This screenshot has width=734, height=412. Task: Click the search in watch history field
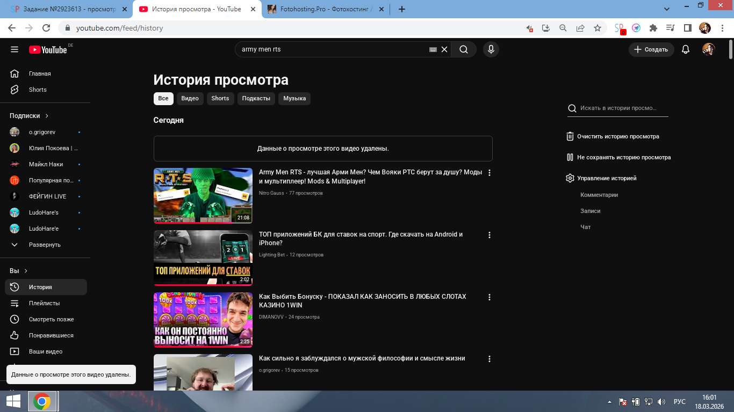point(622,108)
